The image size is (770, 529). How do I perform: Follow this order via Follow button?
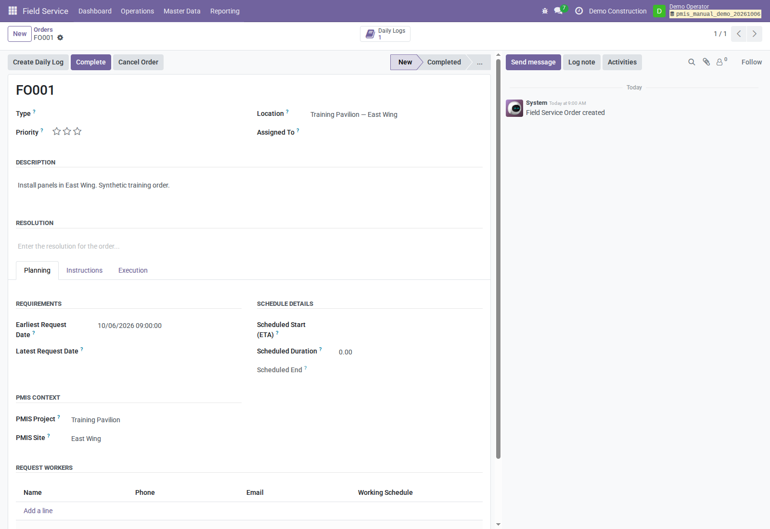(x=751, y=62)
